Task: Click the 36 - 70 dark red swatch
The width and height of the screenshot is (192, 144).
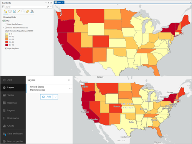Action: [x=7, y=45]
